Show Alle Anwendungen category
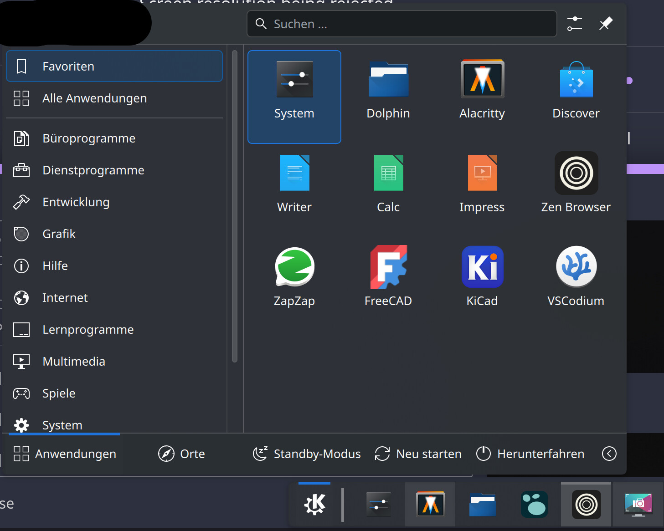Screen dimensions: 664x531 114,98
